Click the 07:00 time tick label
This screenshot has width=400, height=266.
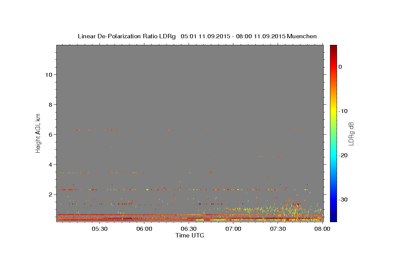coord(233,229)
